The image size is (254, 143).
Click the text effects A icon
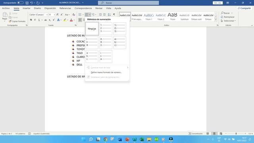pyautogui.click(x=58, y=20)
